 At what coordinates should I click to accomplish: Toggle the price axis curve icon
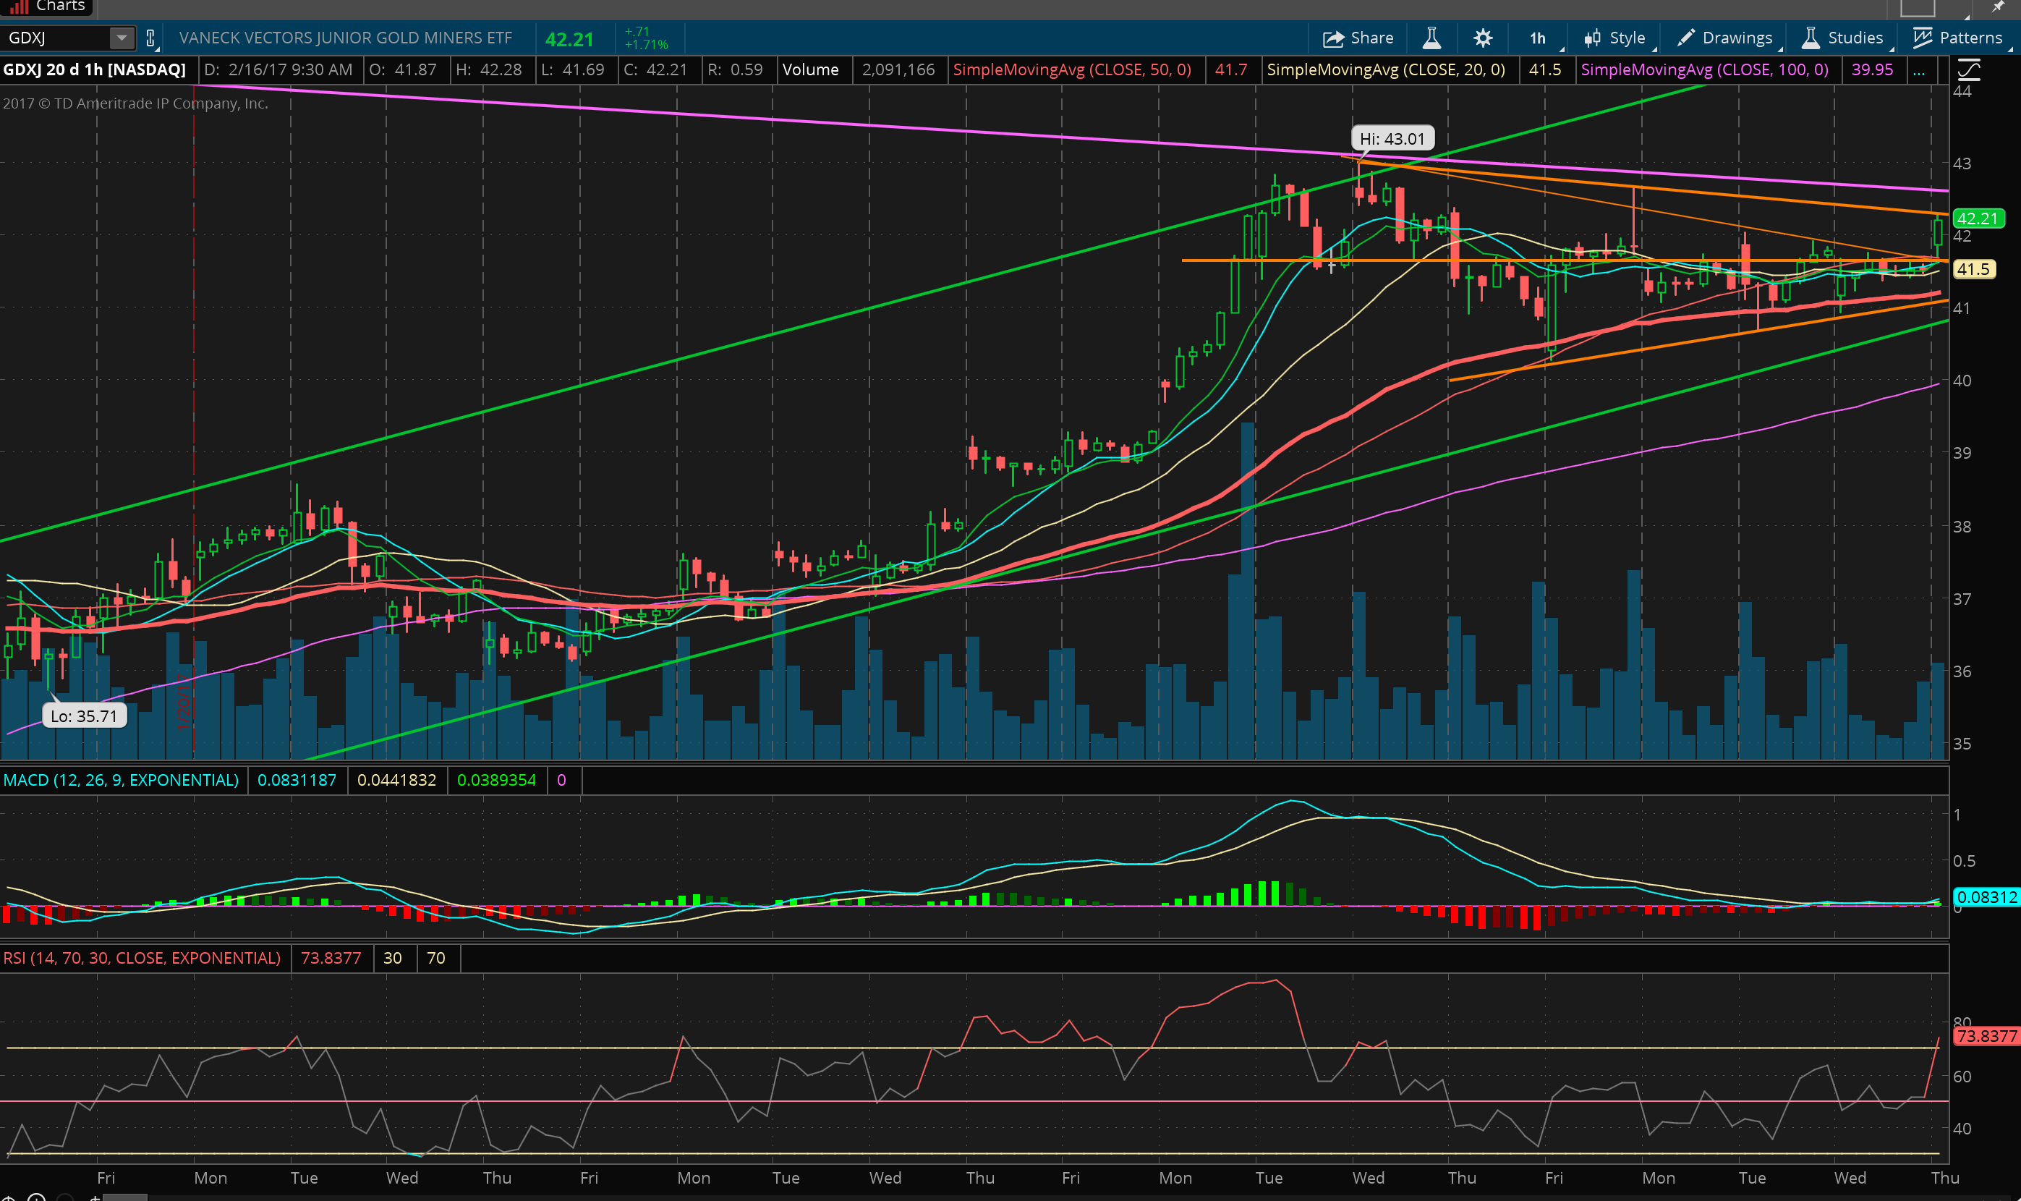[x=1967, y=70]
